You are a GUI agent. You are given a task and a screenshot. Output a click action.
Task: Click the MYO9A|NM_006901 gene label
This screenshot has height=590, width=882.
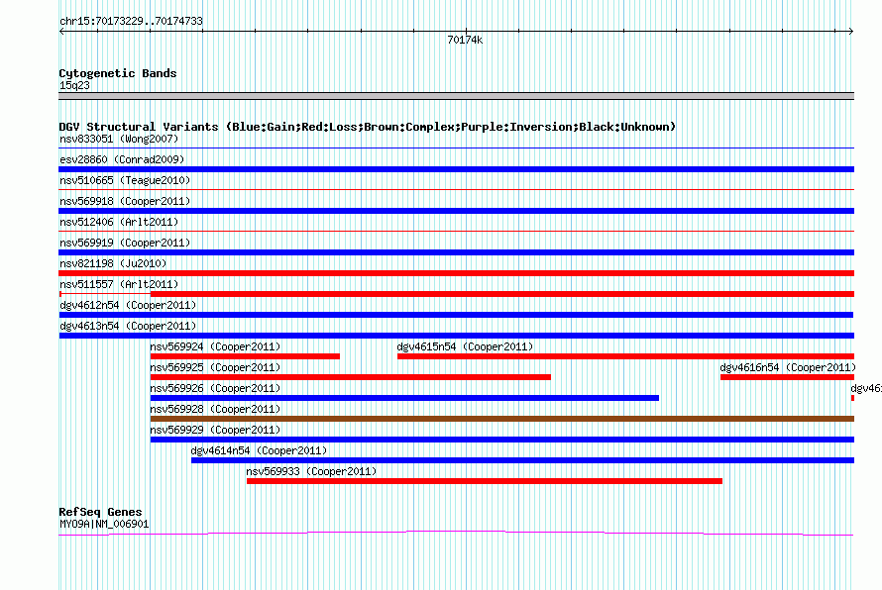coord(104,525)
